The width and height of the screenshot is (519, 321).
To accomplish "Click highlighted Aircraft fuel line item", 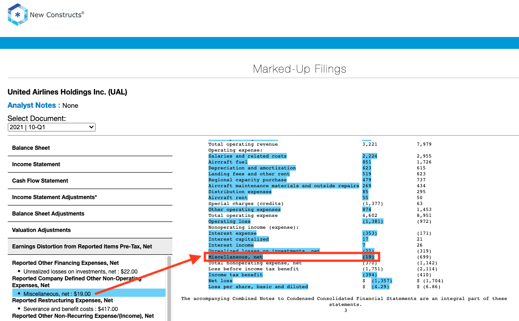I will click(x=228, y=162).
